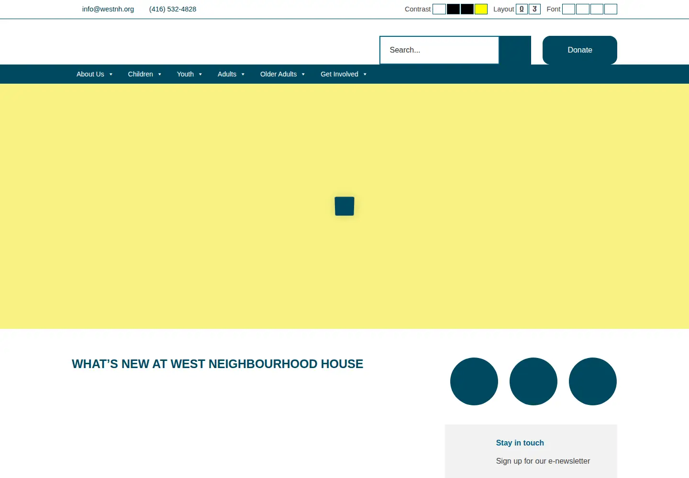
Task: Open the Children menu
Action: pos(144,74)
